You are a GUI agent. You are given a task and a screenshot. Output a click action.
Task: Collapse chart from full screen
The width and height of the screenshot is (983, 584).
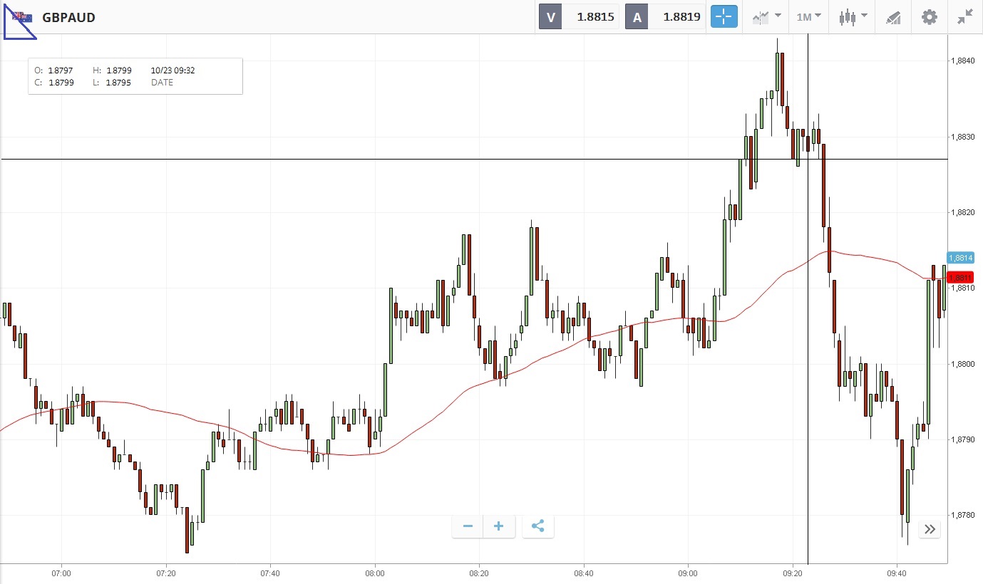[965, 17]
